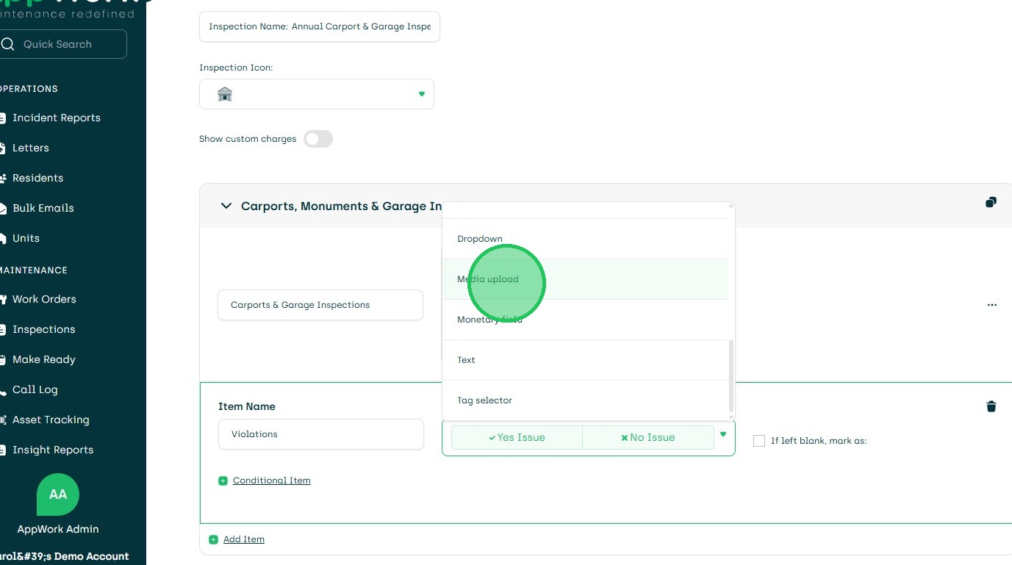
Task: Toggle the Show custom charges switch
Action: [x=318, y=139]
